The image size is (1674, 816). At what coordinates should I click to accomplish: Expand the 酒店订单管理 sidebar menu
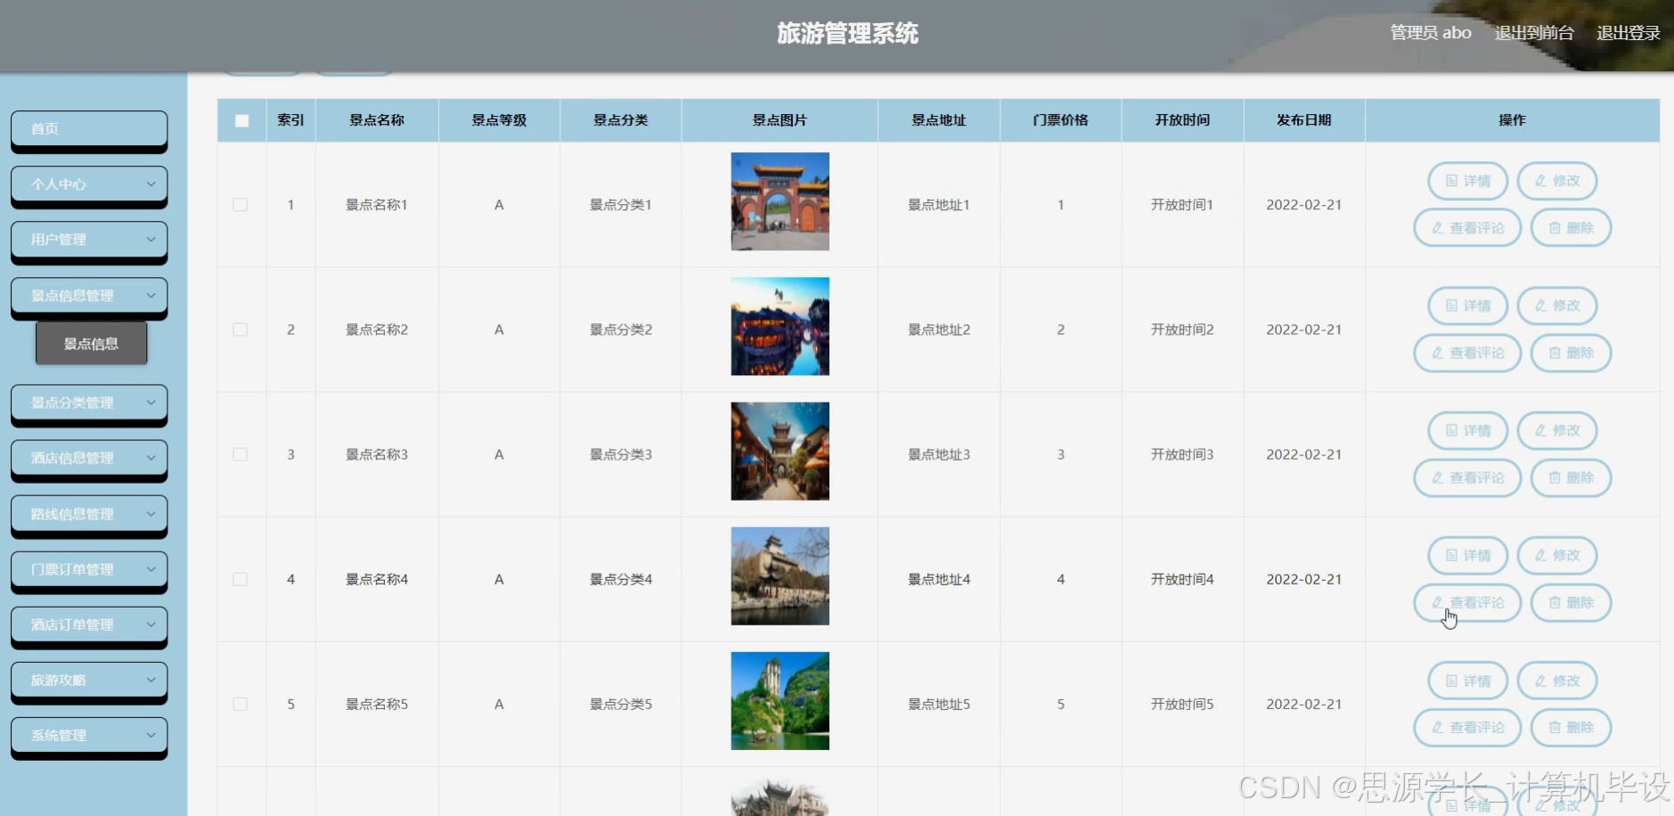pos(89,624)
